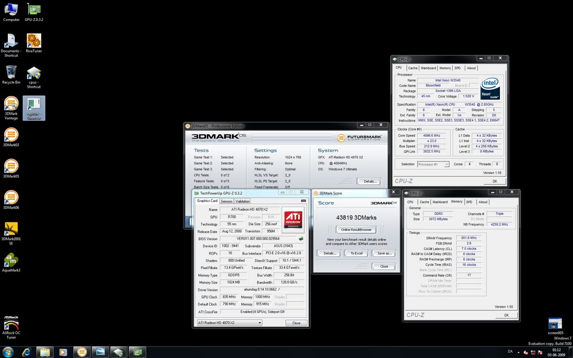This screenshot has width=573, height=358.
Task: Select the 3DMark06 desktop icon
Action: coord(11,200)
